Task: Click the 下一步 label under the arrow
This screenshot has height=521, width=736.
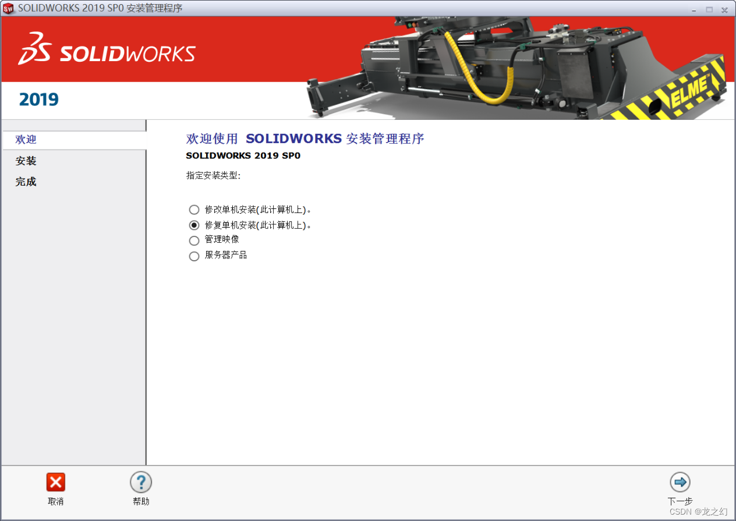Action: point(680,501)
